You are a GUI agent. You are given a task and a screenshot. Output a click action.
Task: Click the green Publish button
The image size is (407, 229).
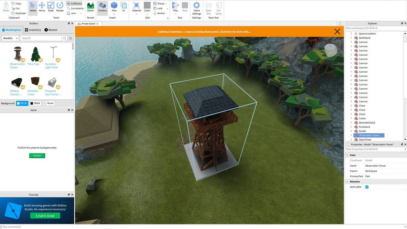37,156
